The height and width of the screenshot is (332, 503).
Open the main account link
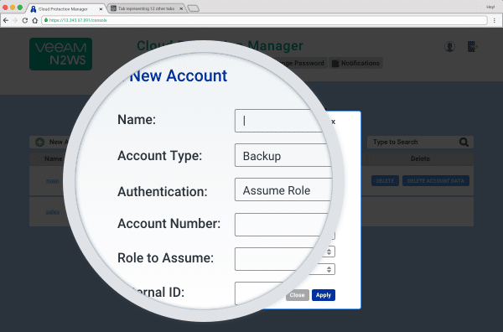[x=52, y=181]
